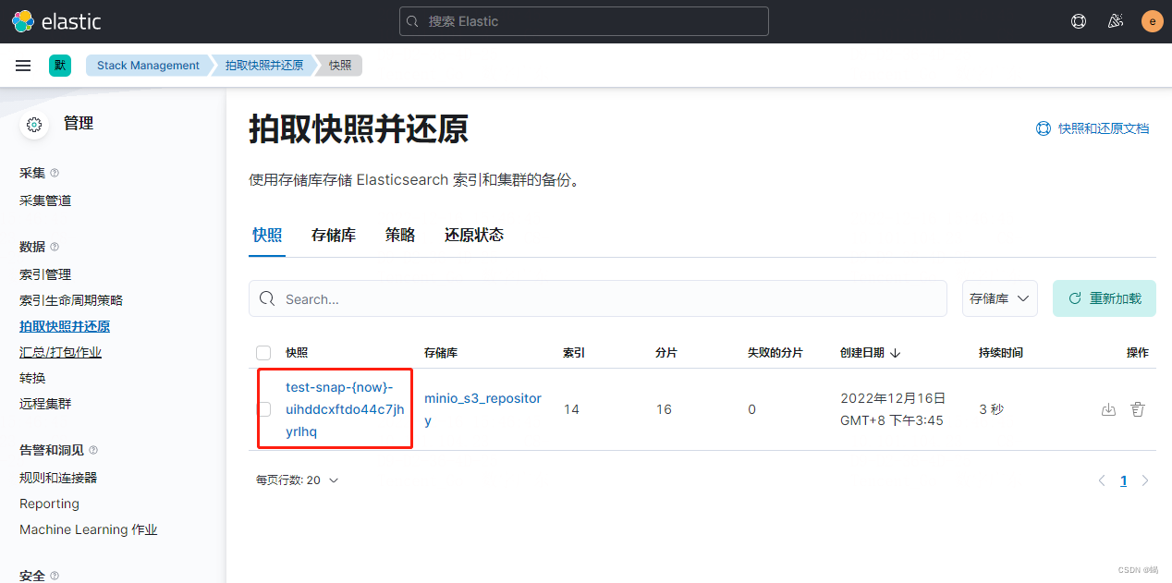Open the user account avatar "e"
Image resolution: width=1172 pixels, height=583 pixels.
pyautogui.click(x=1152, y=21)
